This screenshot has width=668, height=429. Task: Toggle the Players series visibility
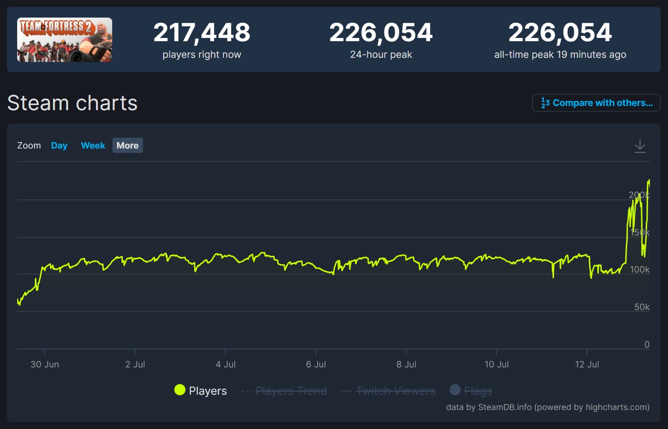pos(207,391)
